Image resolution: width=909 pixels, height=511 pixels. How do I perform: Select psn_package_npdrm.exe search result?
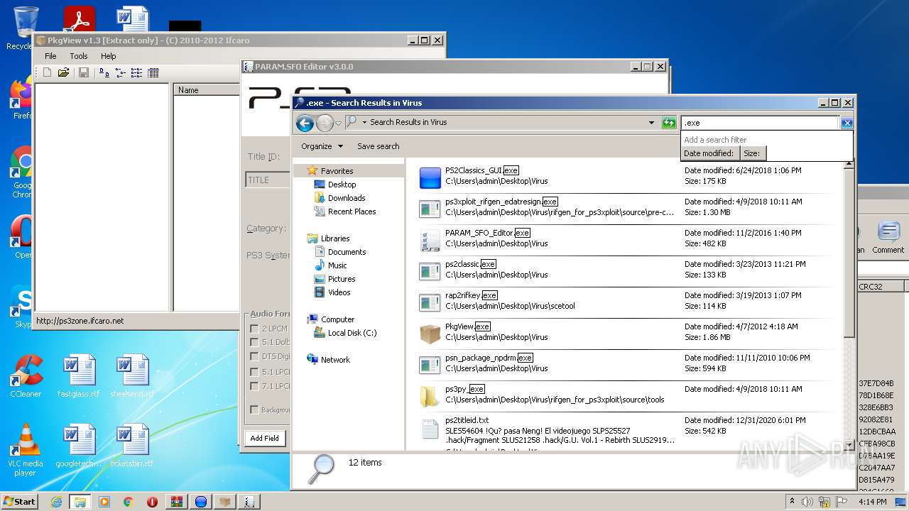pos(625,365)
